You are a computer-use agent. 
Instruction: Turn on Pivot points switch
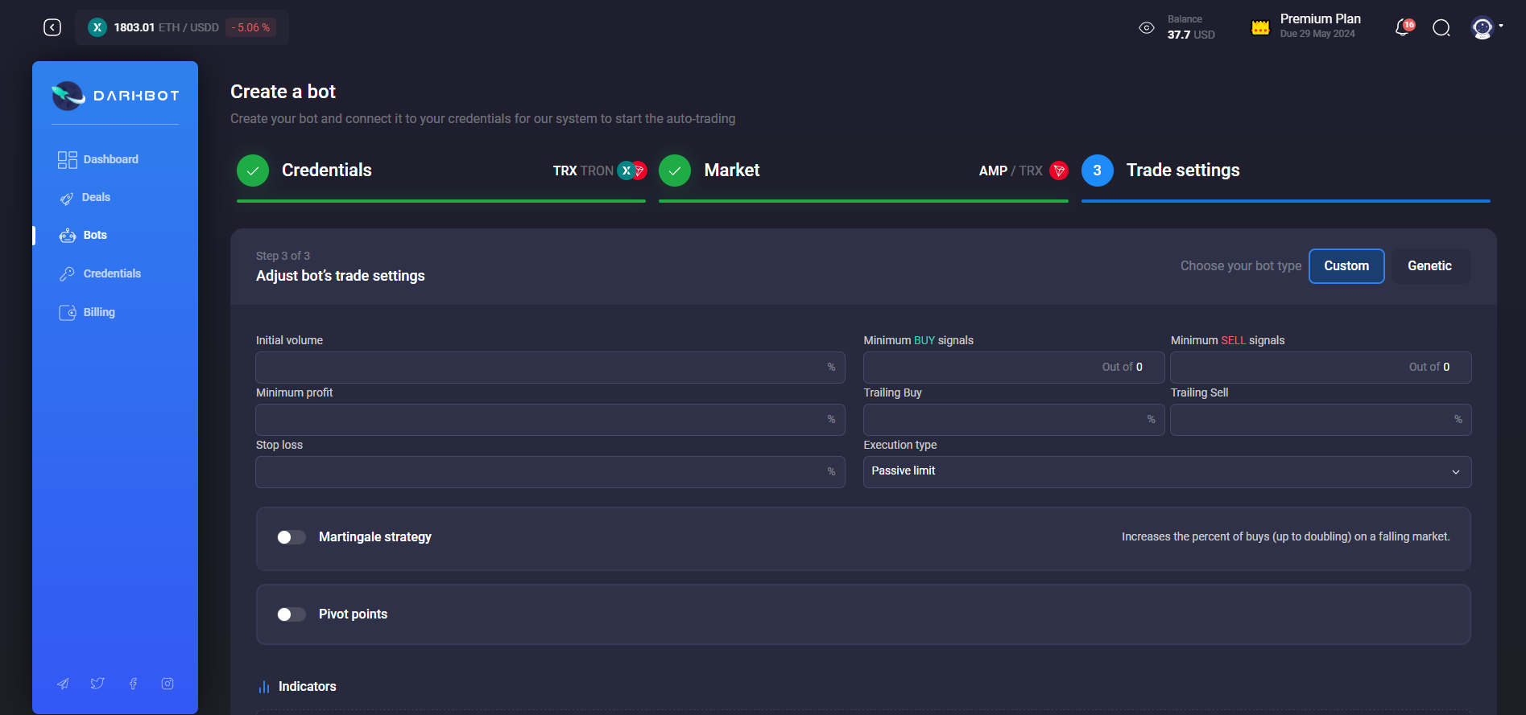pos(292,614)
